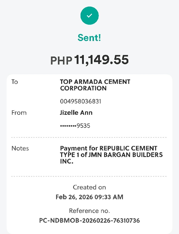Image resolution: width=179 pixels, height=234 pixels.
Task: Click the "Sent!" confirmation heading
Action: (89, 37)
